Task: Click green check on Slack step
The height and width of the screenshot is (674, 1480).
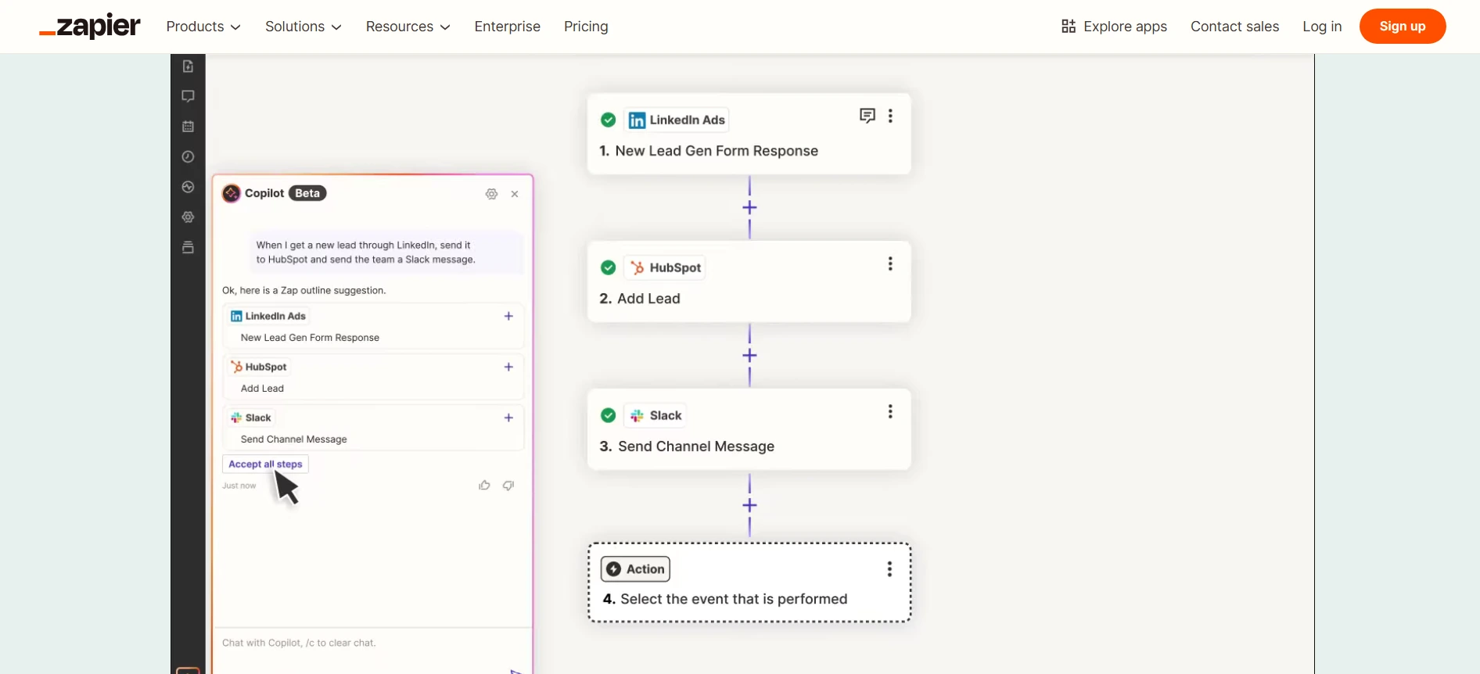Action: (x=608, y=415)
